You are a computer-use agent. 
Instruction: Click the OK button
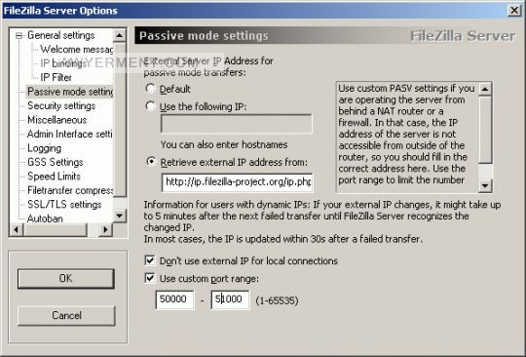[66, 279]
